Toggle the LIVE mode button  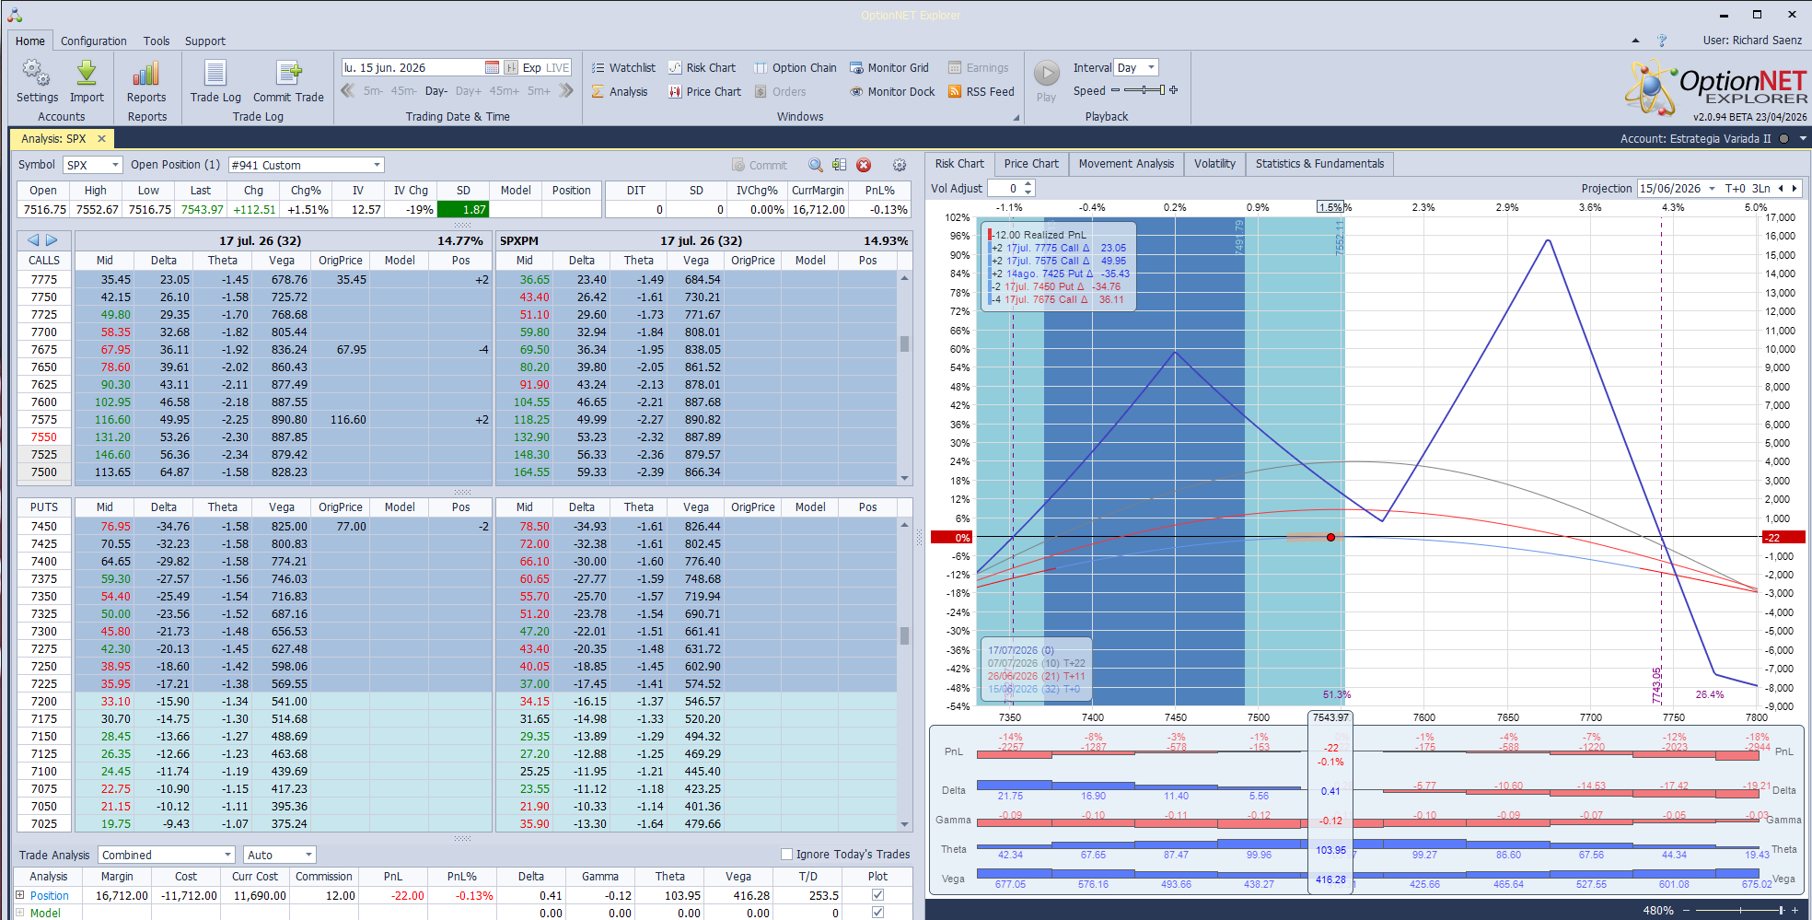558,67
